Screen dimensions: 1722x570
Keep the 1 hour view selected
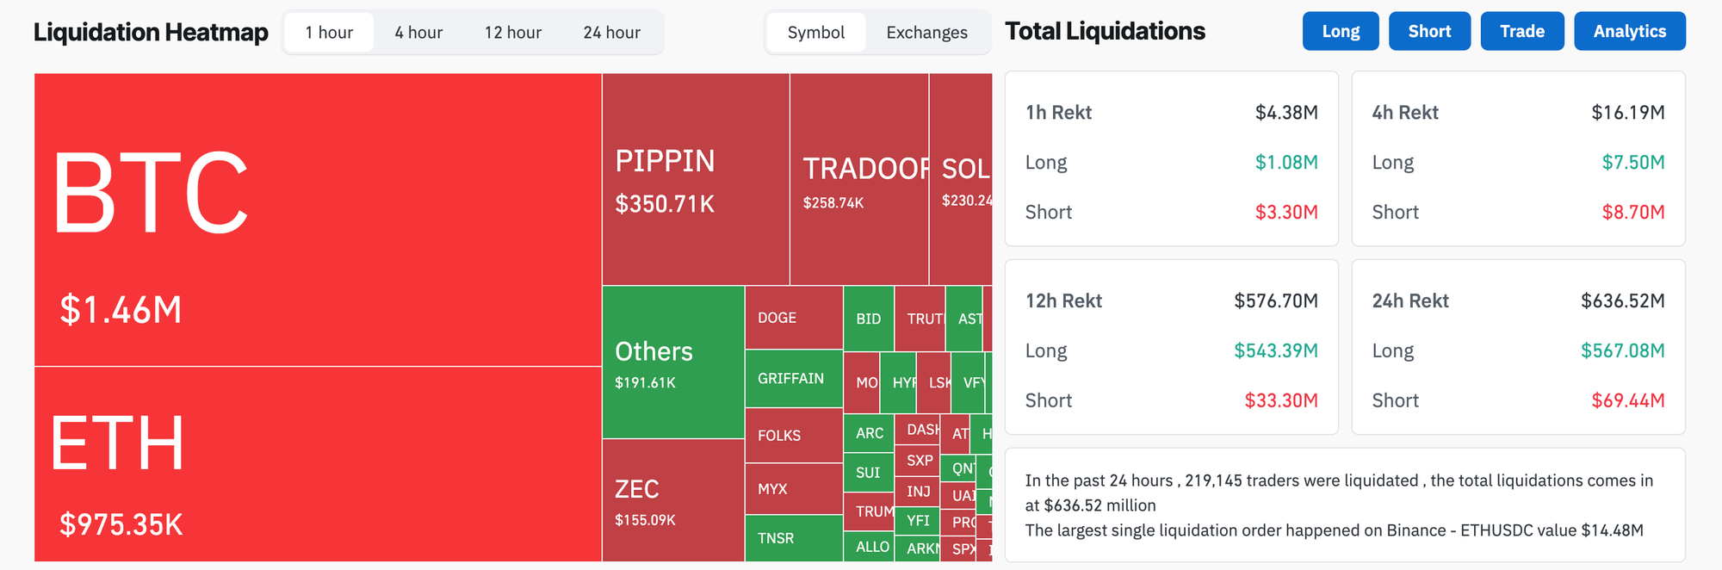coord(330,32)
